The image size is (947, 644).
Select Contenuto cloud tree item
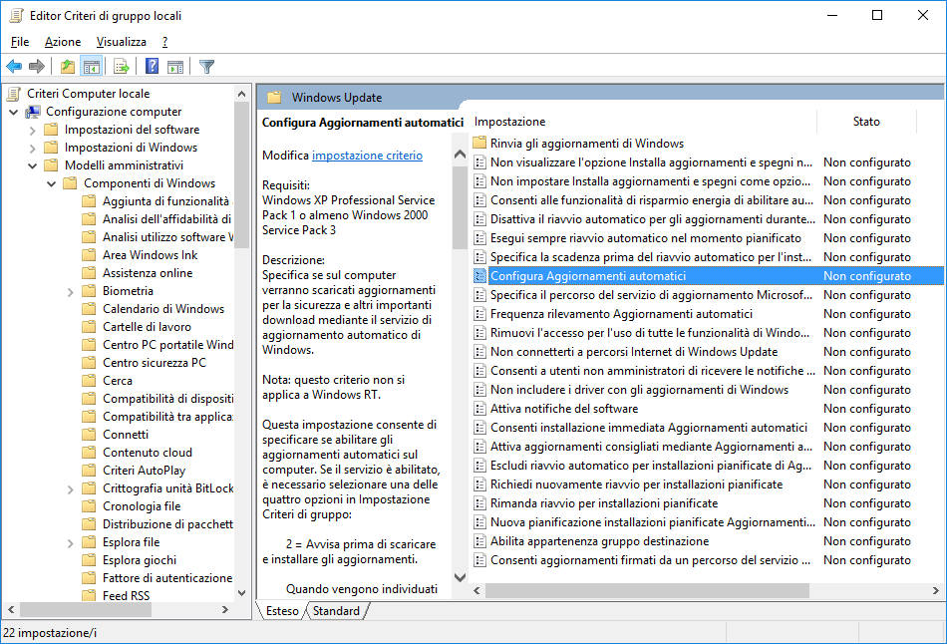pyautogui.click(x=148, y=453)
